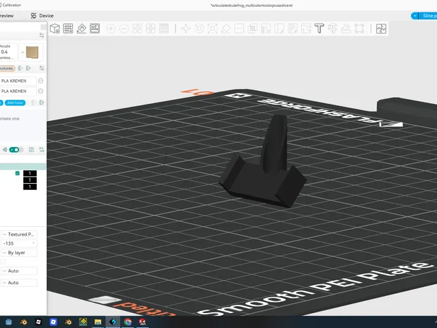Tick the empty checkbox below By layer
437x328 pixels.
click(3, 262)
